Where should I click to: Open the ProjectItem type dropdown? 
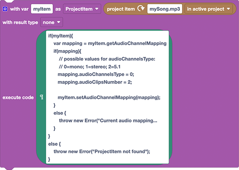[82, 9]
